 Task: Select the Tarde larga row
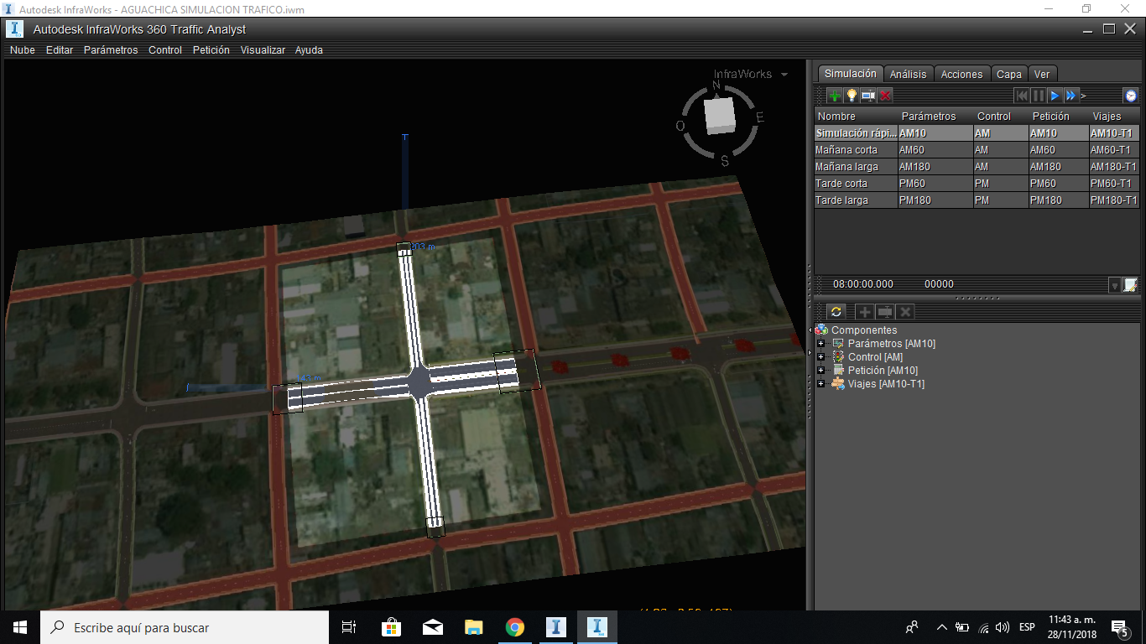click(x=977, y=200)
